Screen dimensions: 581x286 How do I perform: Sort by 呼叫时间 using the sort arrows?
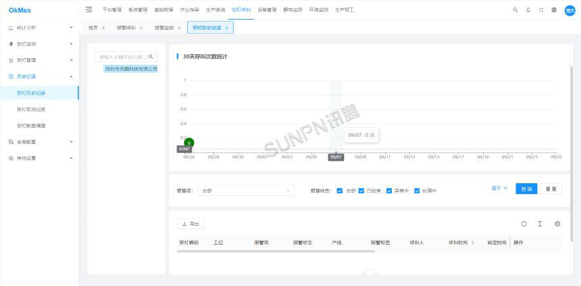tap(472, 243)
